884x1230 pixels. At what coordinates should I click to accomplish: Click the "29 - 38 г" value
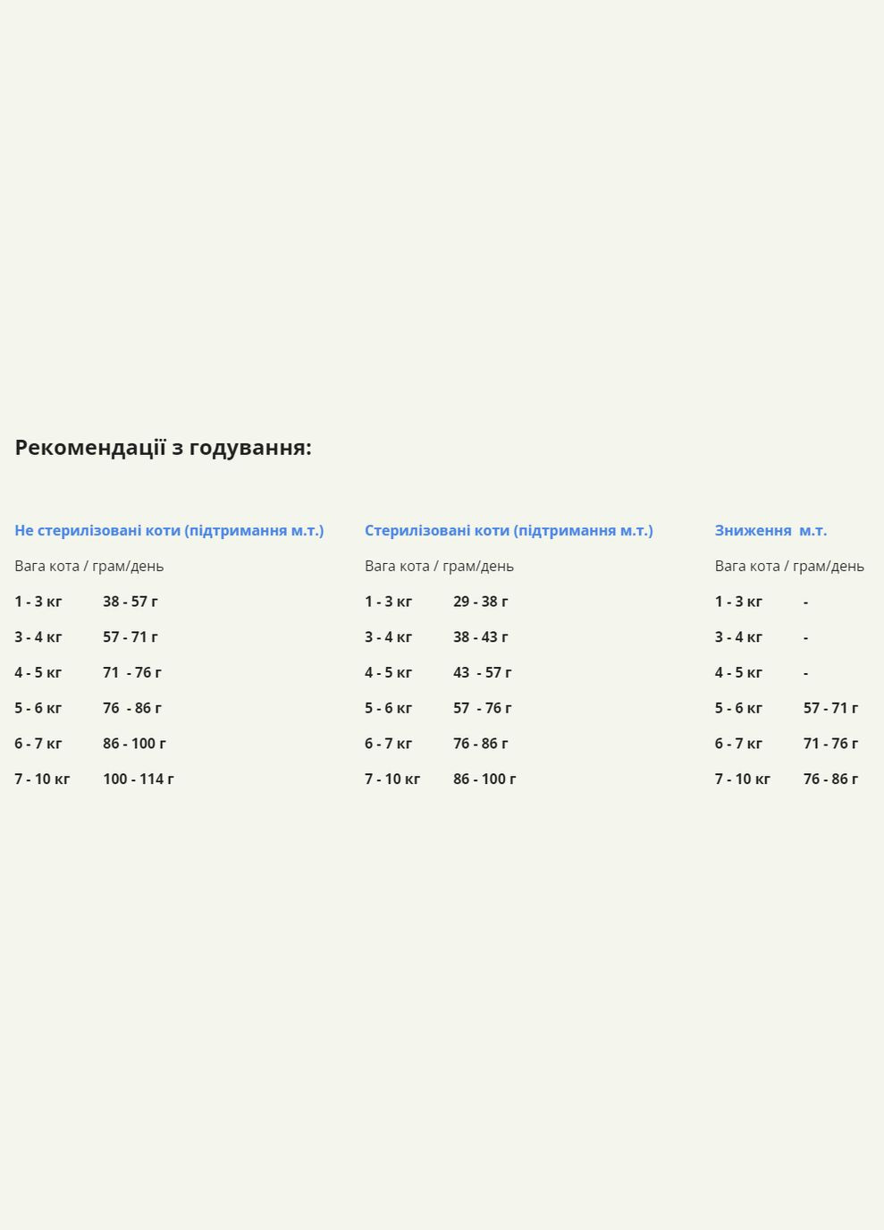(481, 602)
